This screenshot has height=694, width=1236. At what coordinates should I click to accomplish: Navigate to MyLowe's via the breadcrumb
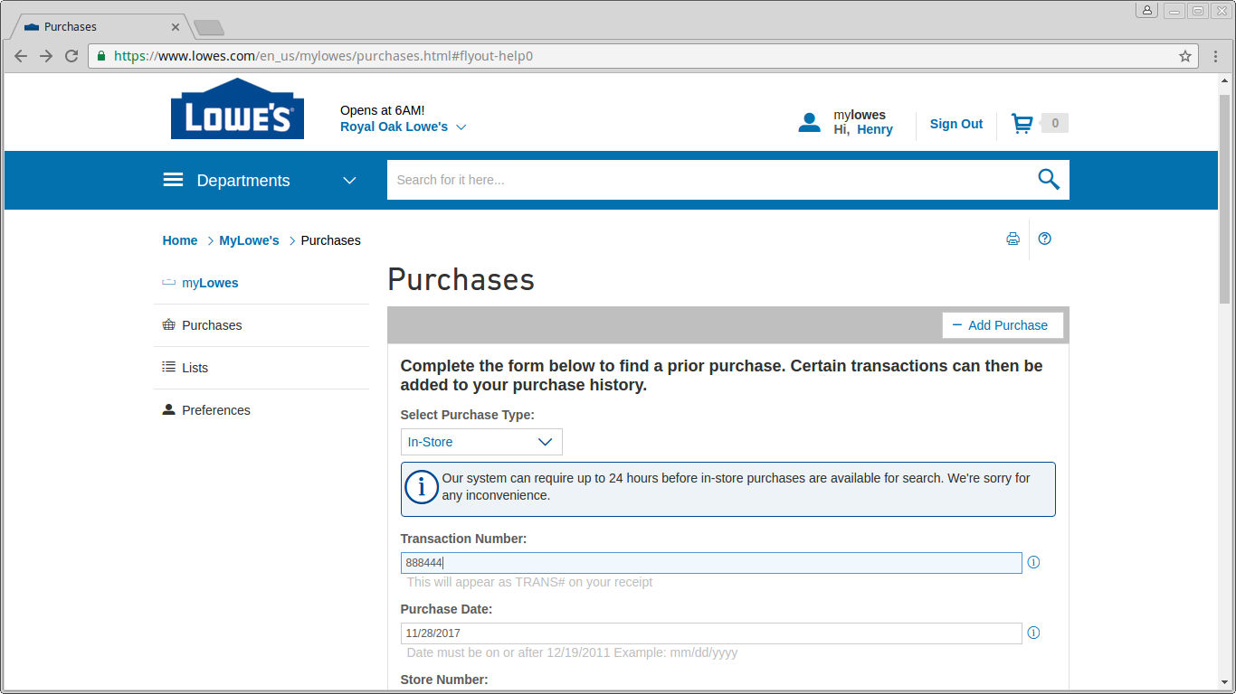(x=249, y=240)
